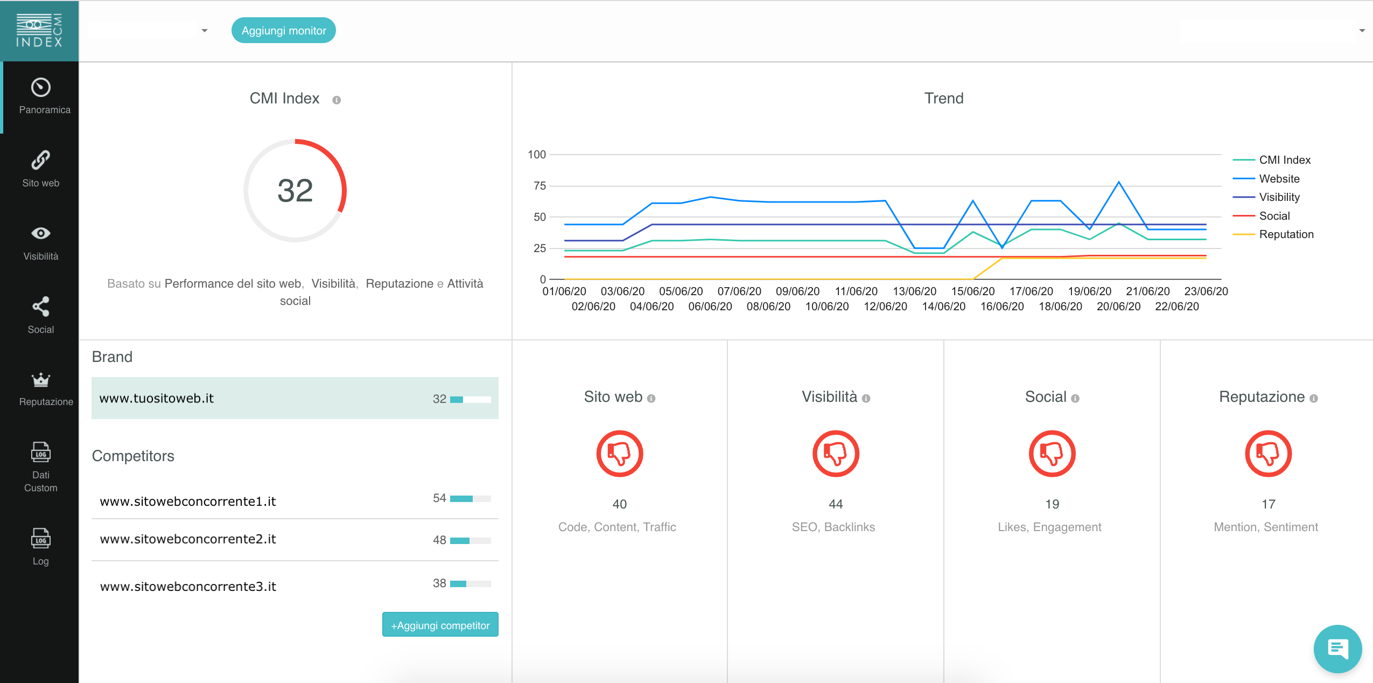This screenshot has width=1373, height=683.
Task: Toggle Website series in chart legend
Action: click(1279, 179)
